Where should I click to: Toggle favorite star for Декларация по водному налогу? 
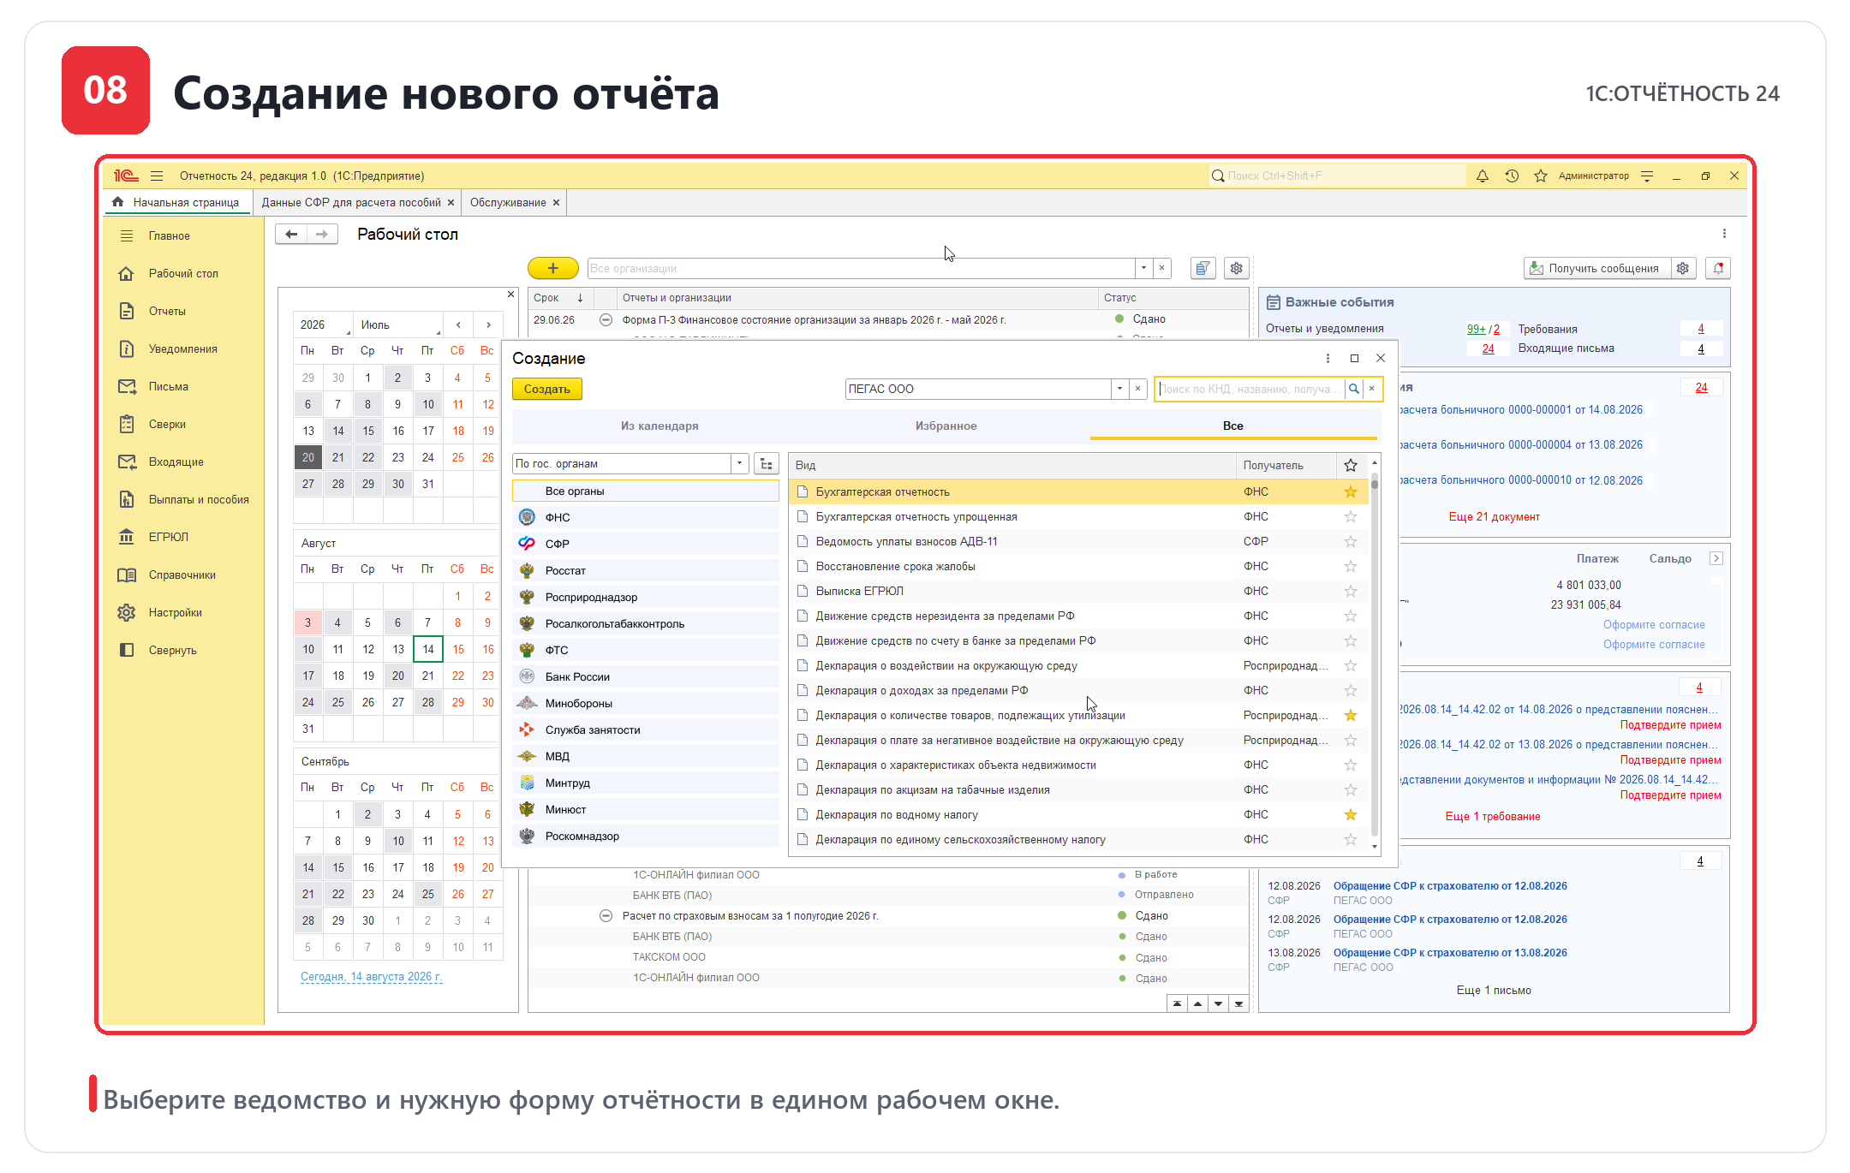pyautogui.click(x=1351, y=815)
